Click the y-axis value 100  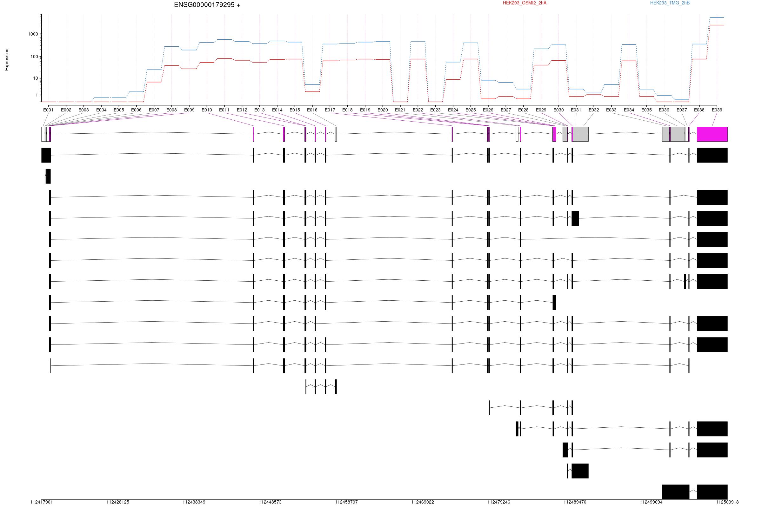click(x=34, y=57)
